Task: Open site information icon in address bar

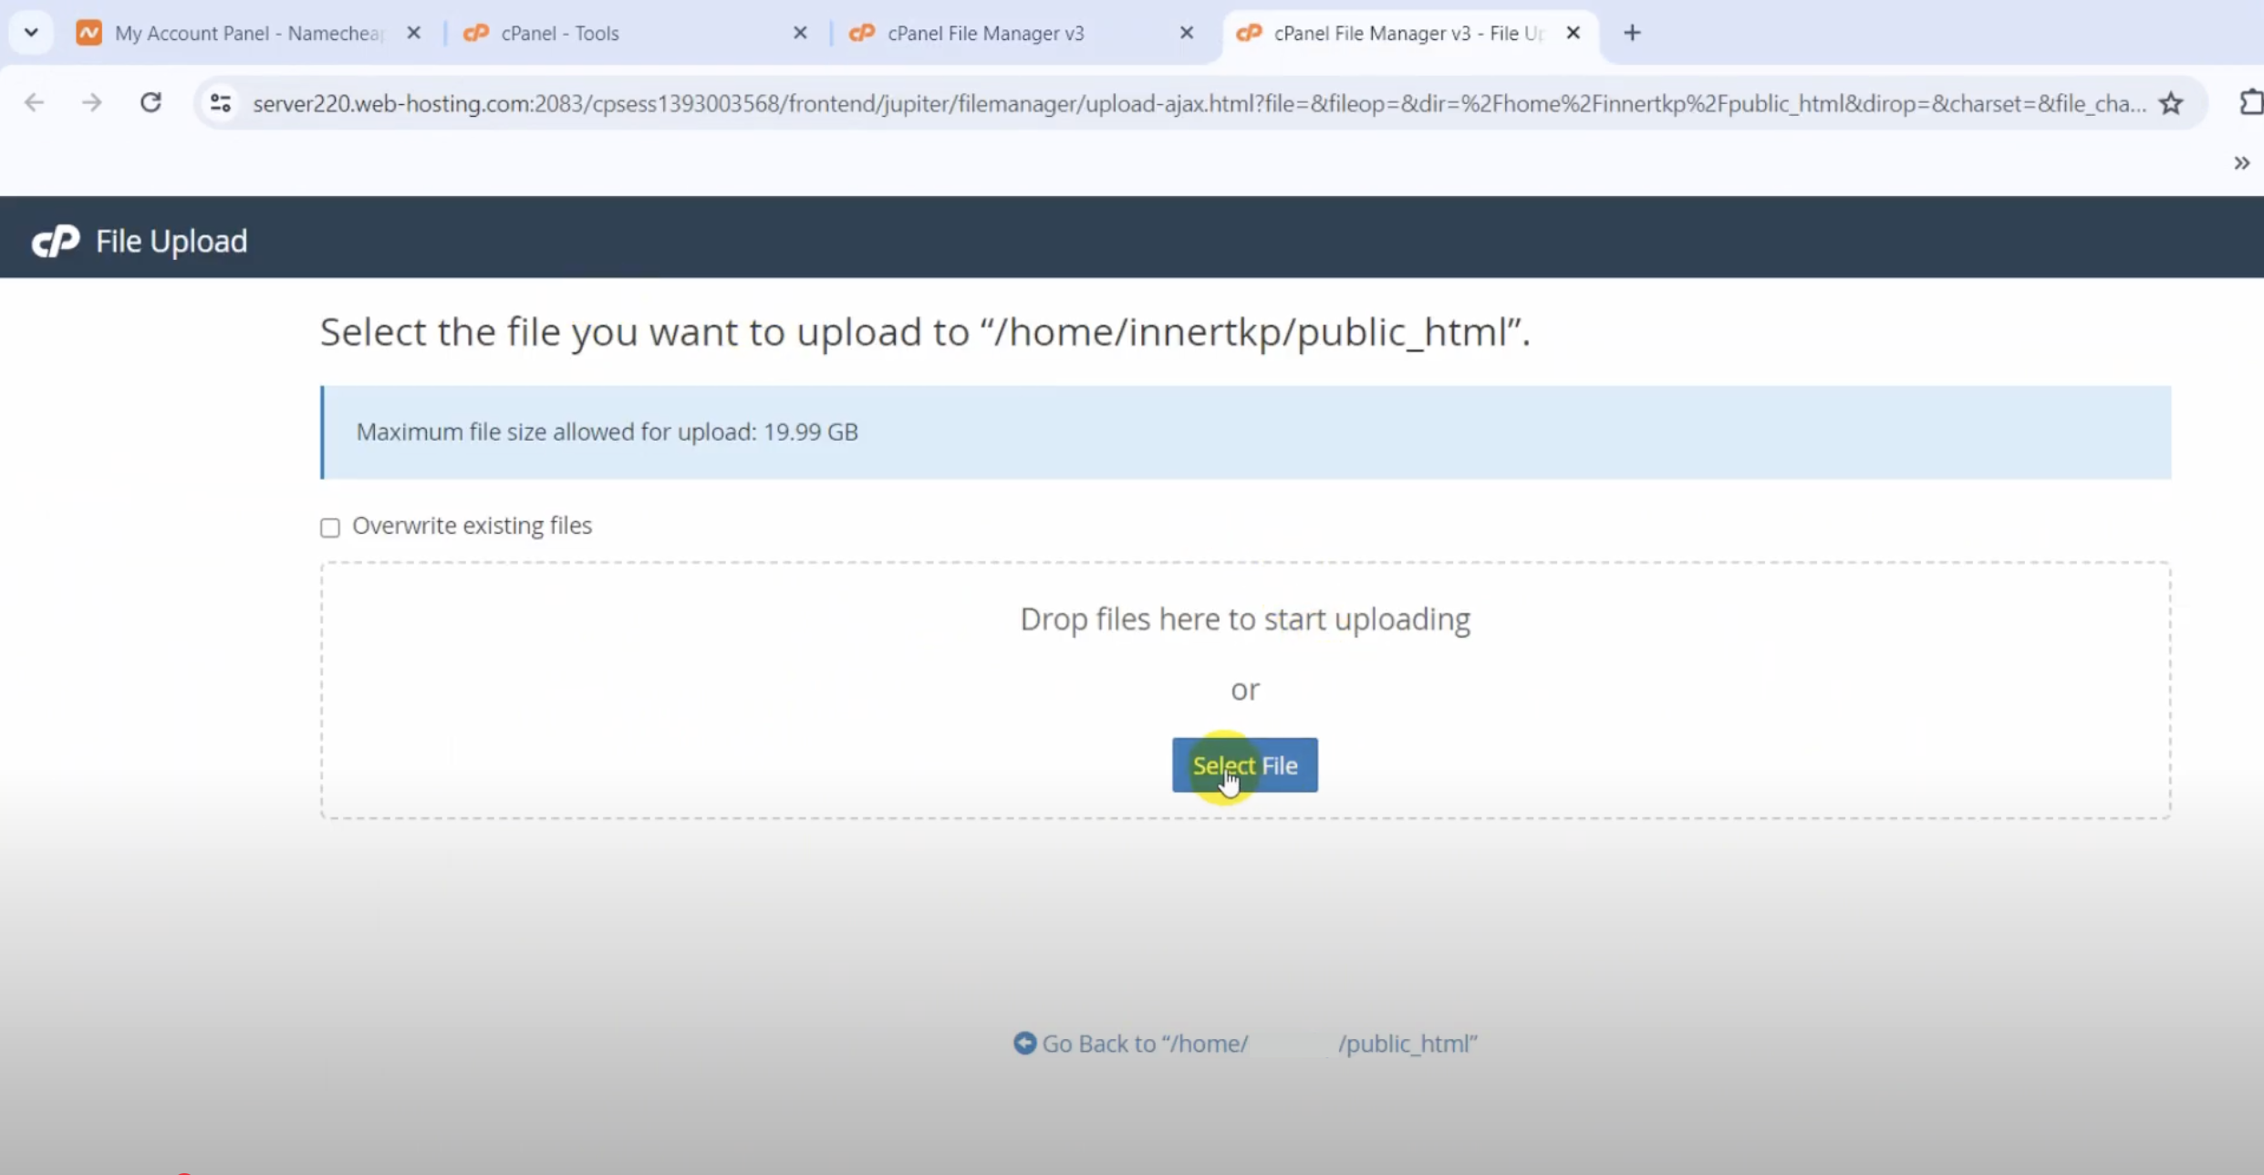Action: (x=221, y=103)
